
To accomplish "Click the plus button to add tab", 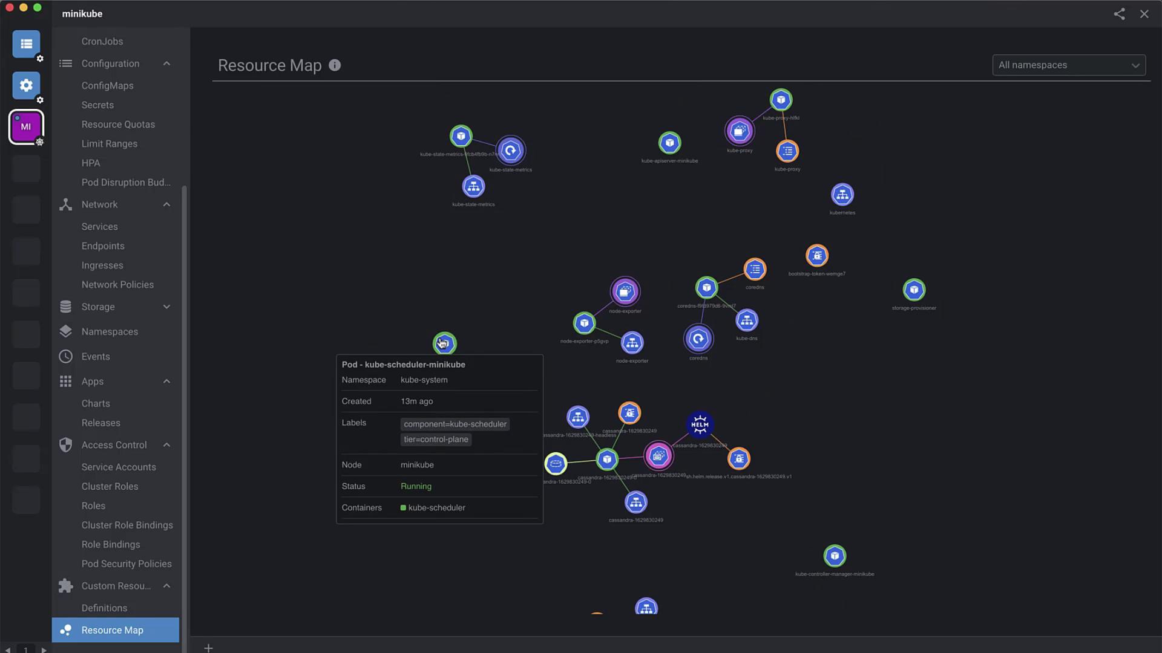I will (x=208, y=648).
